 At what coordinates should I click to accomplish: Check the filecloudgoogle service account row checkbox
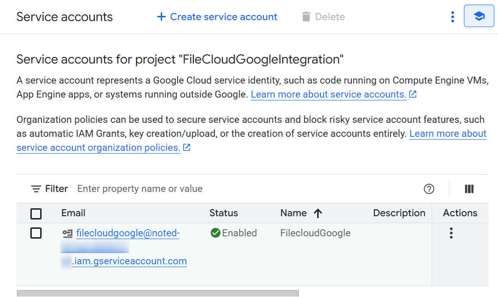(x=36, y=233)
